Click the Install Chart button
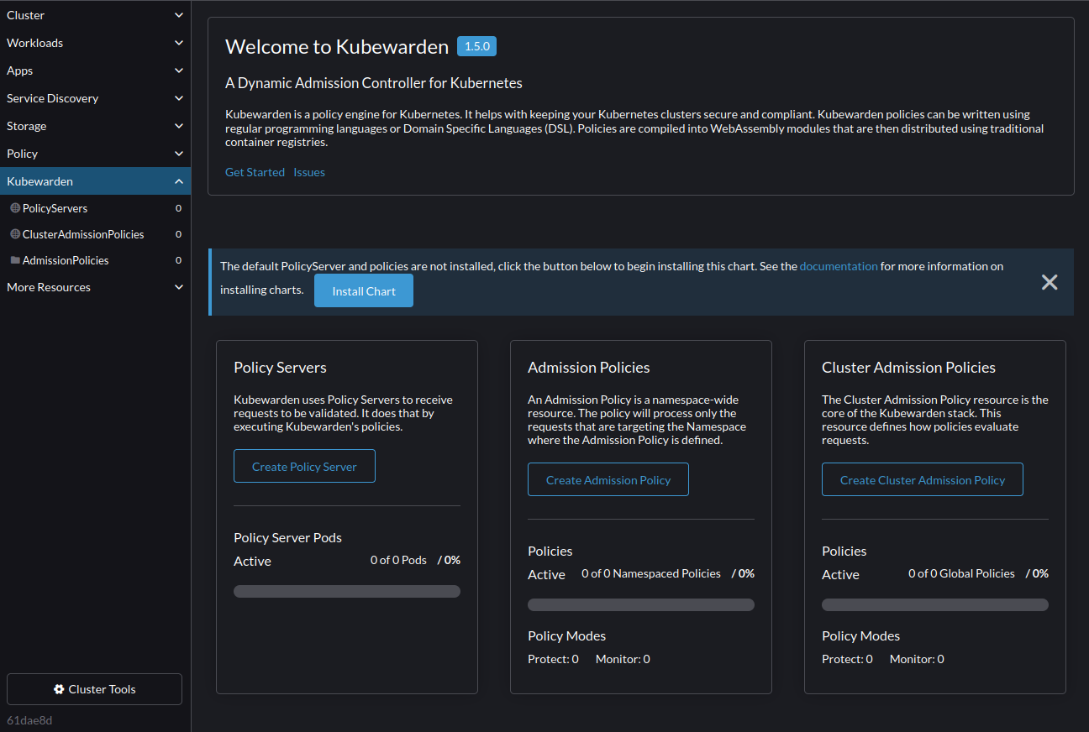This screenshot has height=732, width=1089. pyautogui.click(x=363, y=290)
